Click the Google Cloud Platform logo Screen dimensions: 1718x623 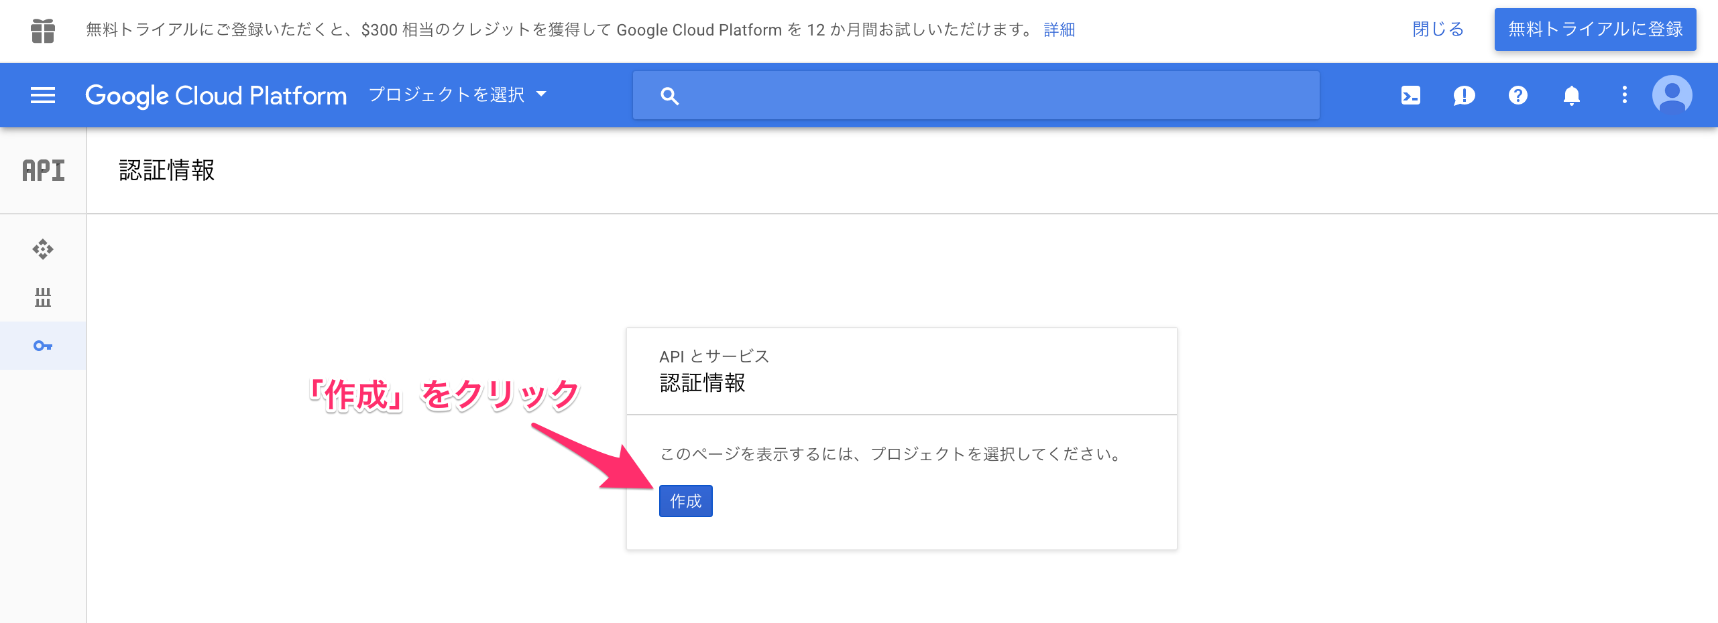click(216, 96)
